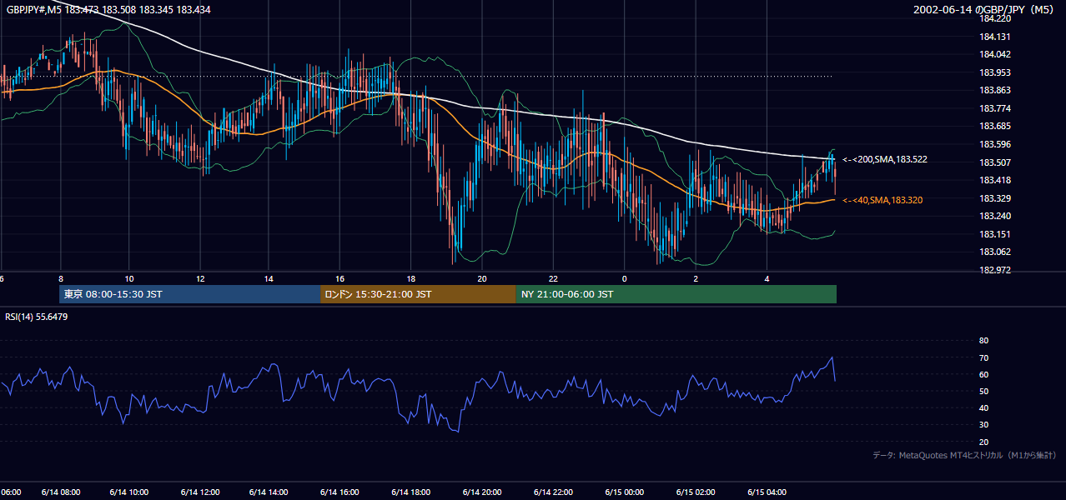Click bottom axis label 6/14 10:00
The height and width of the screenshot is (500, 1066).
click(x=129, y=492)
